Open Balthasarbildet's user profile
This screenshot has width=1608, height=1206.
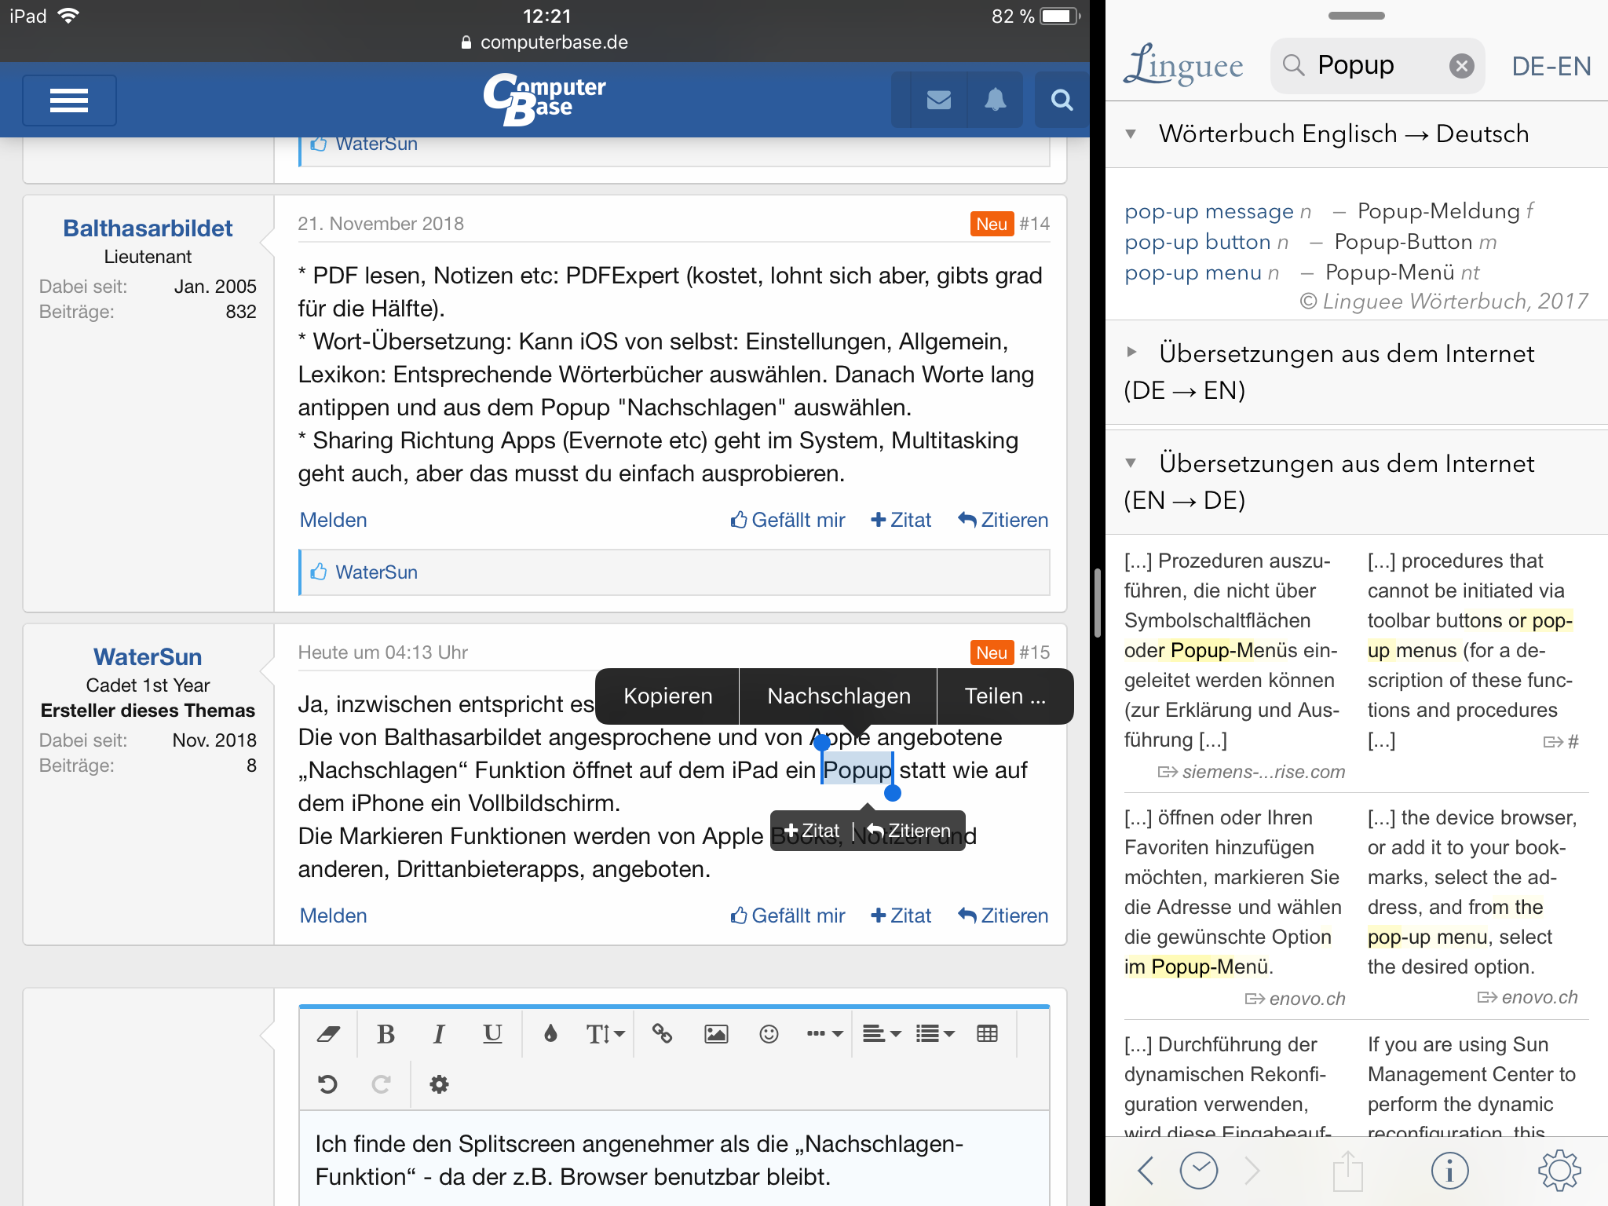click(x=148, y=228)
